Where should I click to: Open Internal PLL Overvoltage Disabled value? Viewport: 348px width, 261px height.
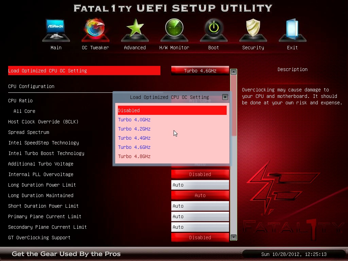coord(200,174)
